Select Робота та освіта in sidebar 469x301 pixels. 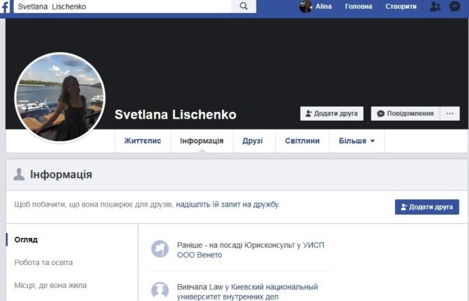click(43, 262)
